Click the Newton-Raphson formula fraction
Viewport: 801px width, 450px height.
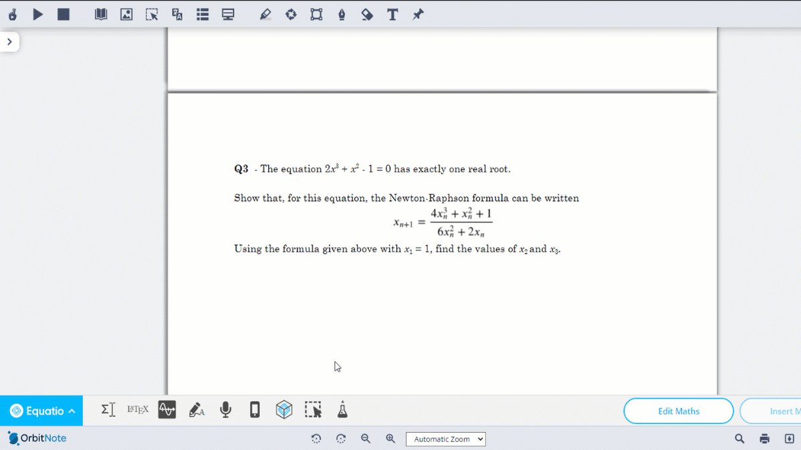pyautogui.click(x=461, y=222)
